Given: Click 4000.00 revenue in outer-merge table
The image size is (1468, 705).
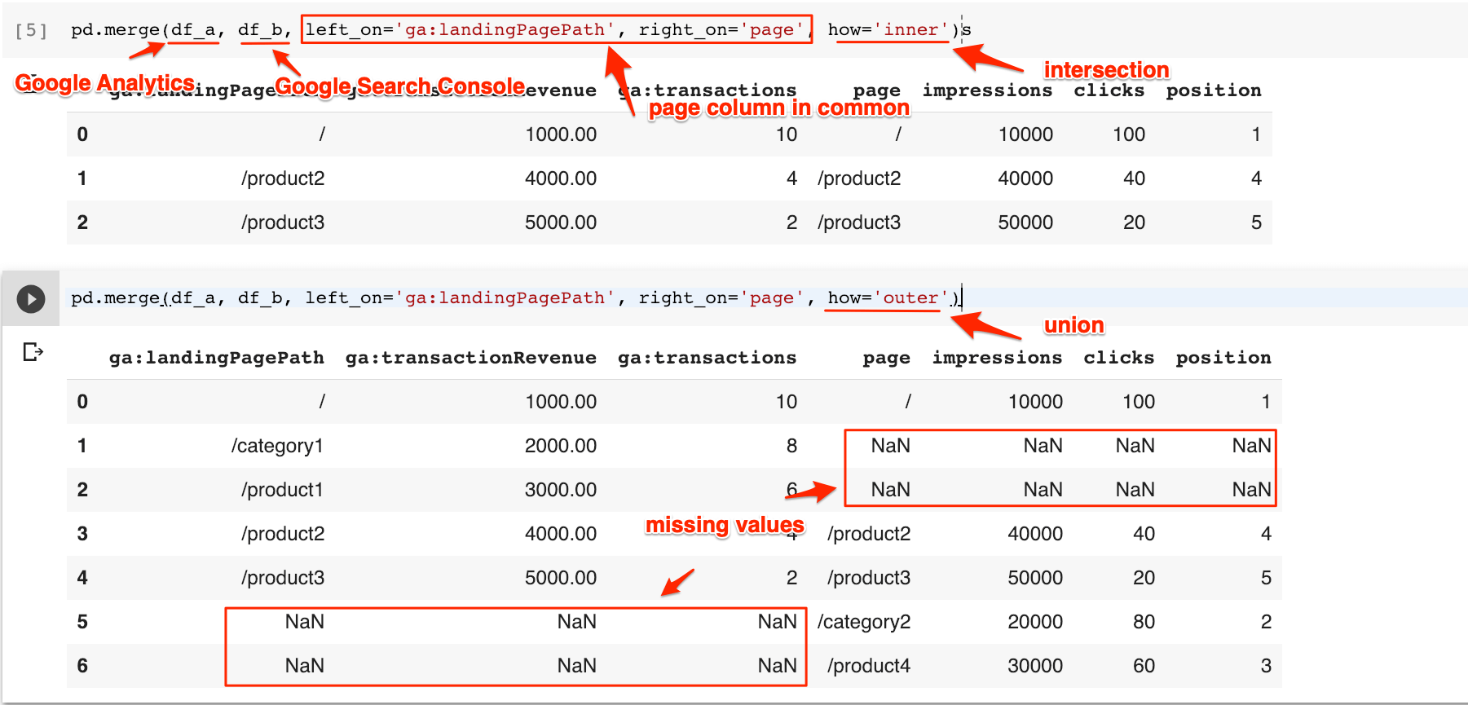Looking at the screenshot, I should [x=561, y=534].
